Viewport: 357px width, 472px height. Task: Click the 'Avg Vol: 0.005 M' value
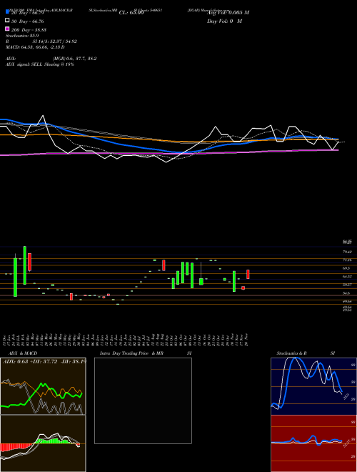click(228, 13)
